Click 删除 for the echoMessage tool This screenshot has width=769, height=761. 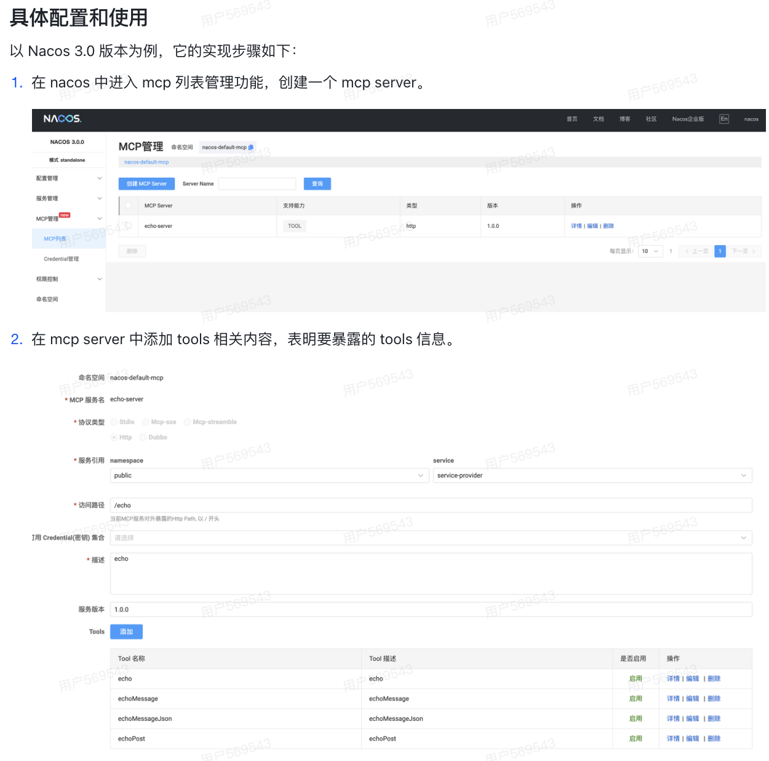(x=714, y=699)
